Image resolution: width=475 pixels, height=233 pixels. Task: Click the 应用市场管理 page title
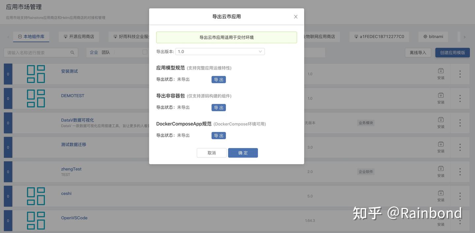(x=24, y=7)
